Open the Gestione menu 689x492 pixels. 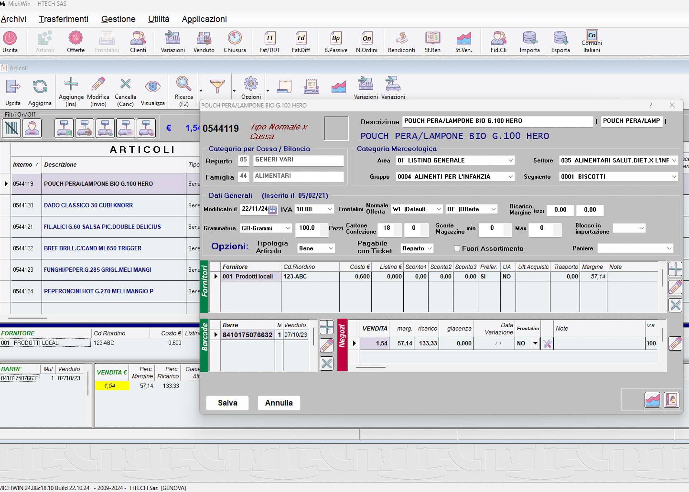point(118,19)
